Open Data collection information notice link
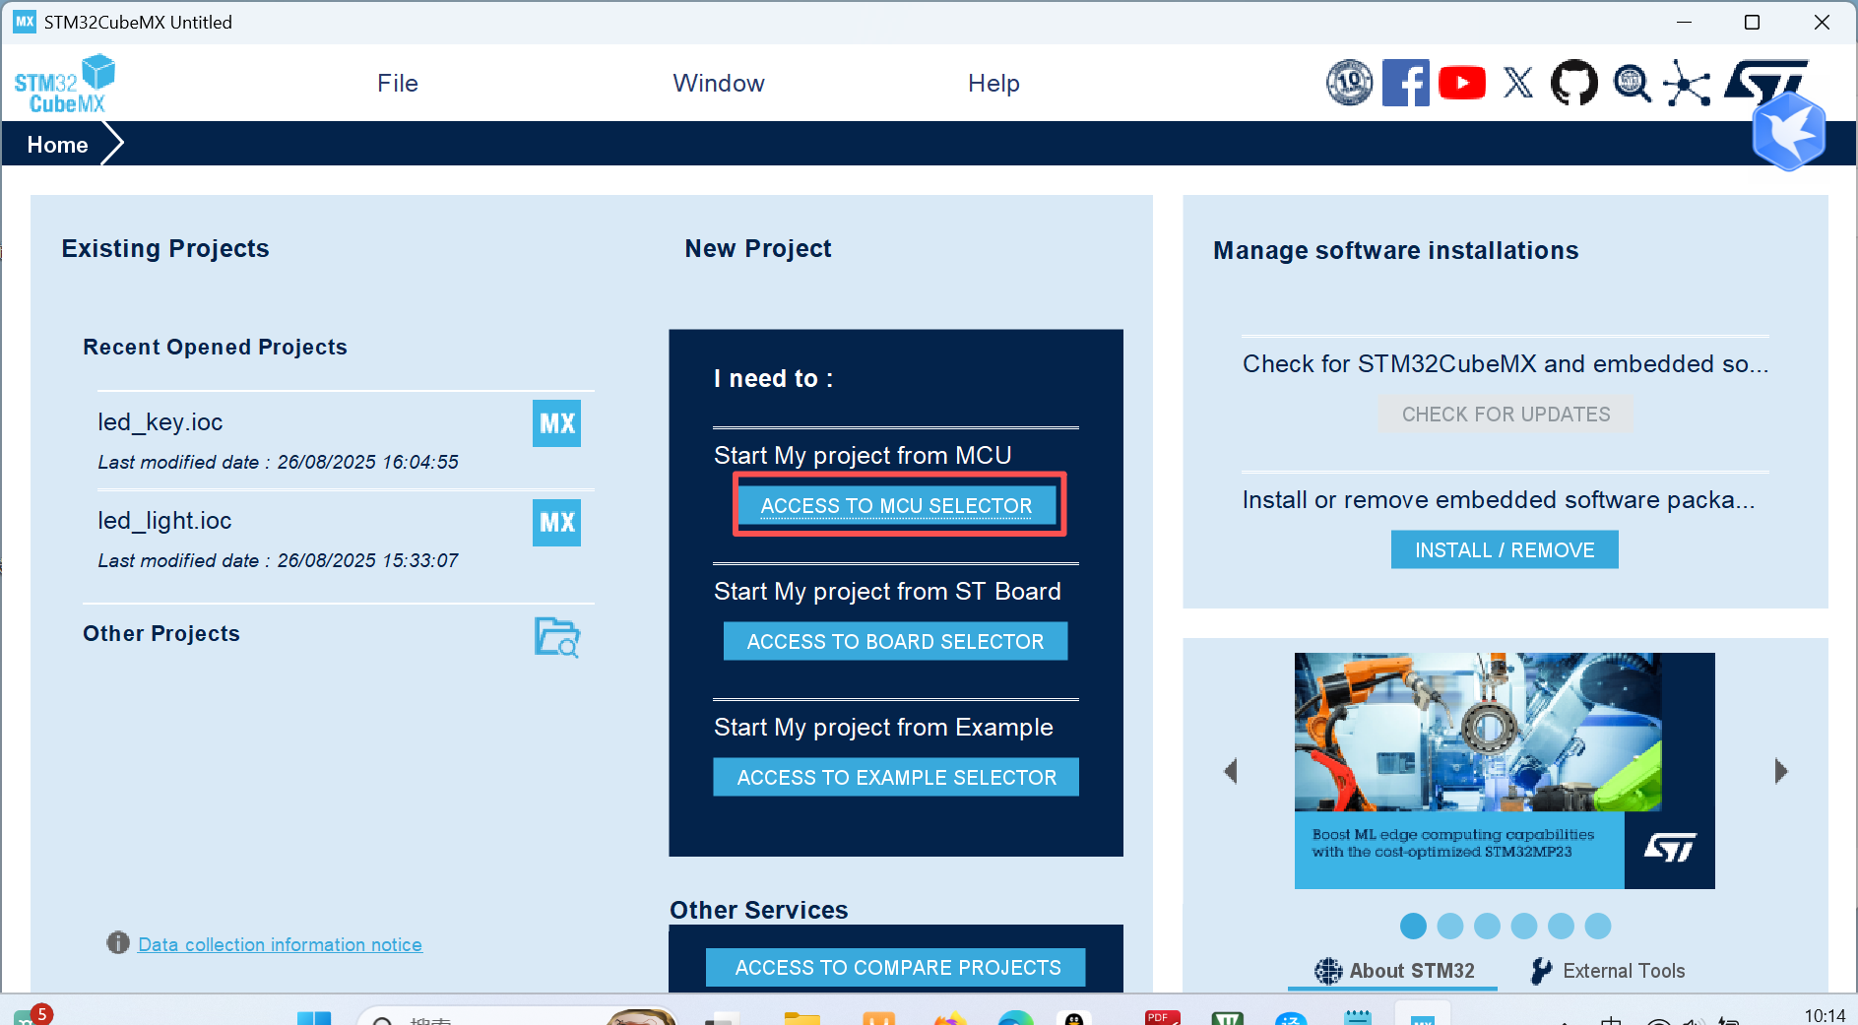This screenshot has width=1858, height=1025. [x=280, y=944]
